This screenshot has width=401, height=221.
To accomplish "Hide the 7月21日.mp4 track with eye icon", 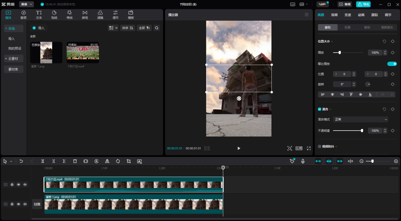I will pyautogui.click(x=19, y=184).
